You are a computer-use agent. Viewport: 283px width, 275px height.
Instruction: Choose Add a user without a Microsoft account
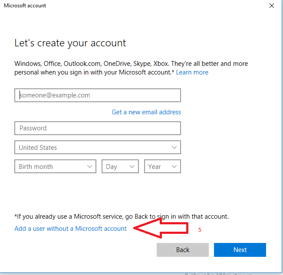(x=70, y=229)
